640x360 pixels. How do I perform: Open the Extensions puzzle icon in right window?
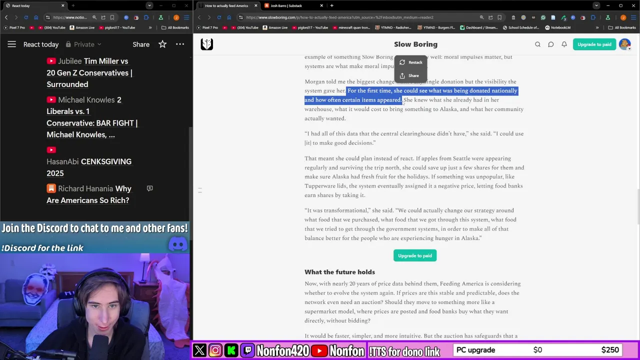593,17
